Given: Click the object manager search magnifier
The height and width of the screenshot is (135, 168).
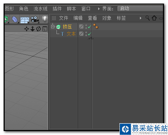Looking at the screenshot, I should point(147,18).
